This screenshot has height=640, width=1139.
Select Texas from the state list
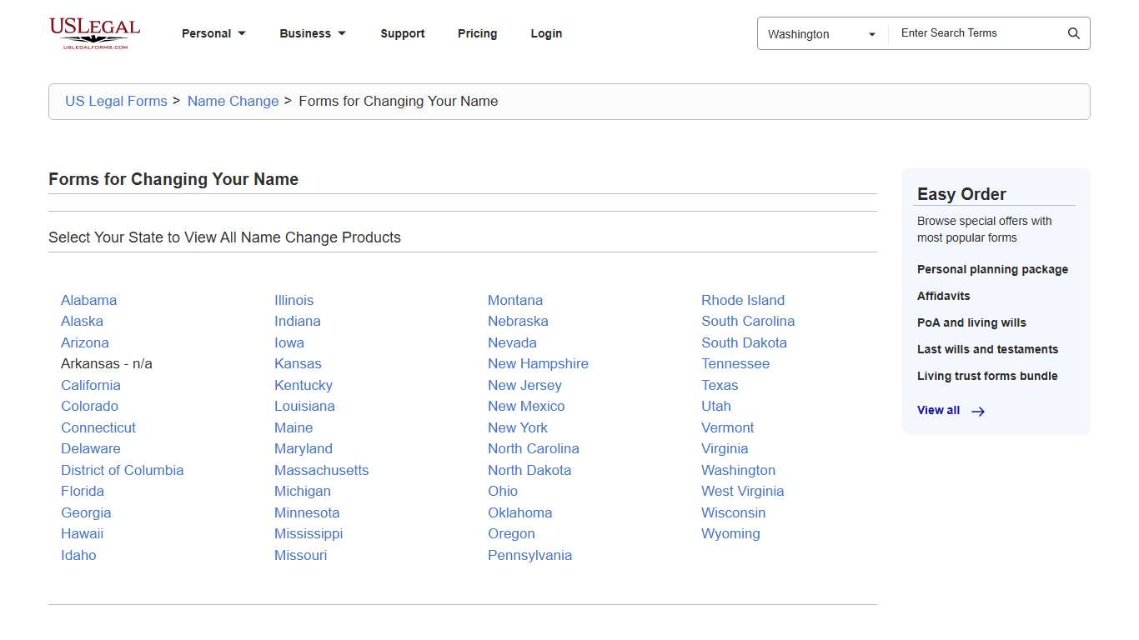coord(720,385)
